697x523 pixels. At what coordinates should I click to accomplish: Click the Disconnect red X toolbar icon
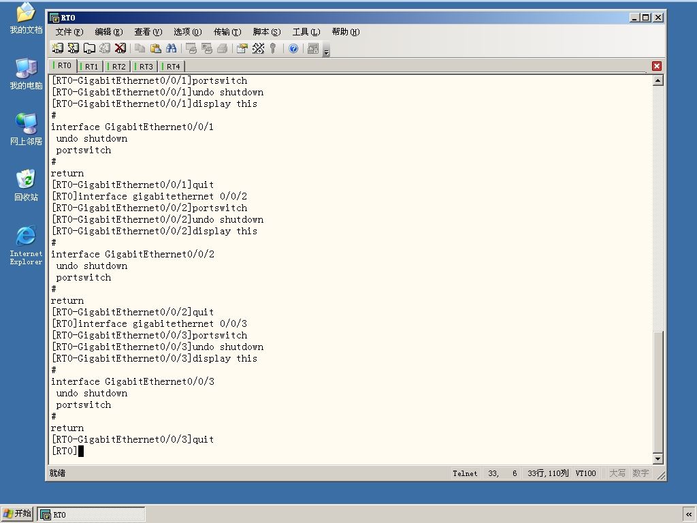(120, 48)
